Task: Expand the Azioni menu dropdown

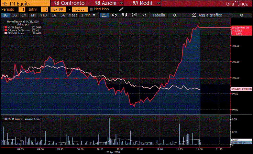Action: (x=113, y=3)
